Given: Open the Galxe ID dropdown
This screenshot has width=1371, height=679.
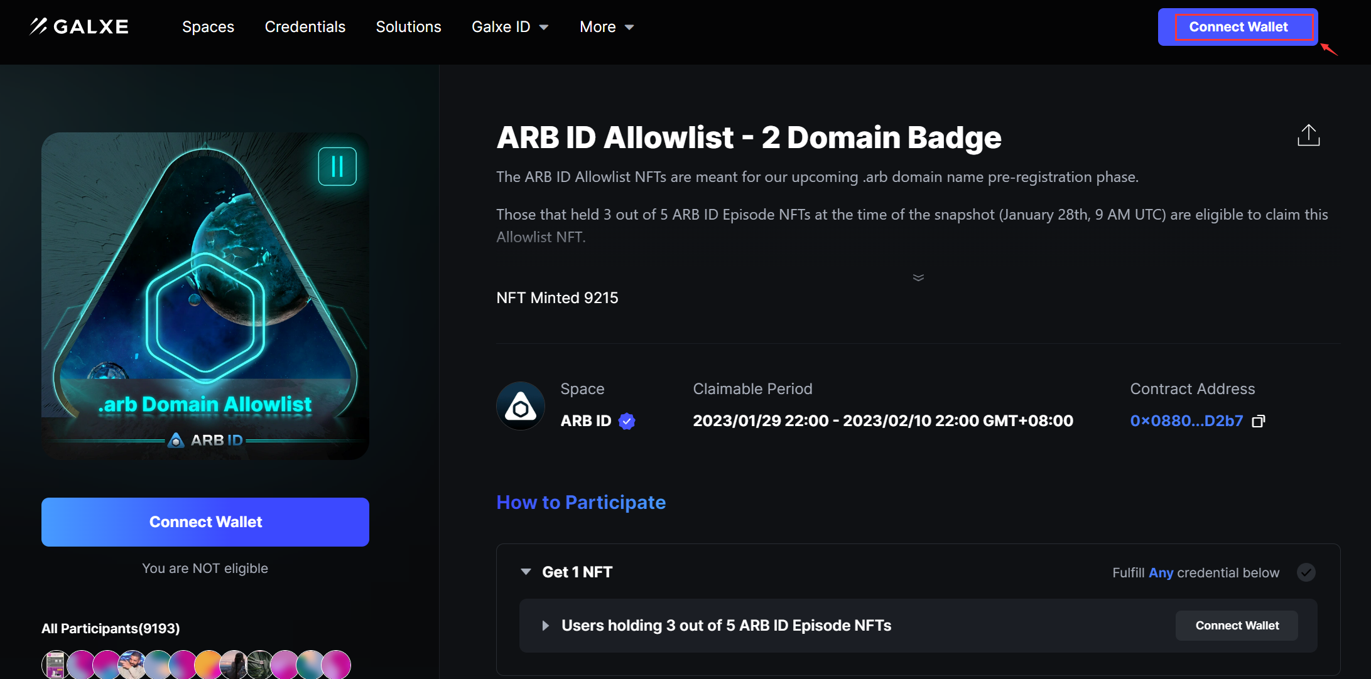Looking at the screenshot, I should (510, 26).
